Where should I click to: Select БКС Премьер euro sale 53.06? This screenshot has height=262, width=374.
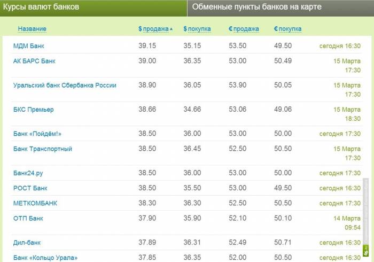coord(238,109)
